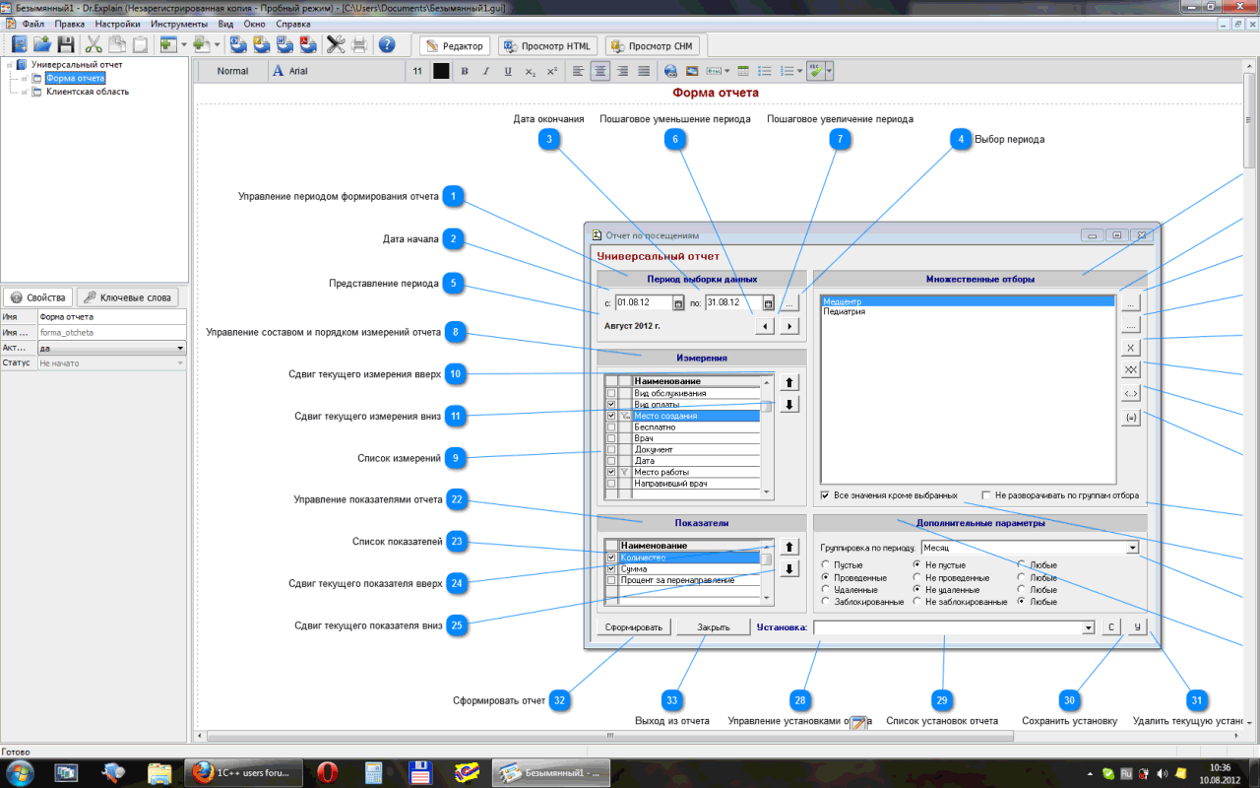
Task: Insert a table from formatting toolbar
Action: pyautogui.click(x=743, y=71)
